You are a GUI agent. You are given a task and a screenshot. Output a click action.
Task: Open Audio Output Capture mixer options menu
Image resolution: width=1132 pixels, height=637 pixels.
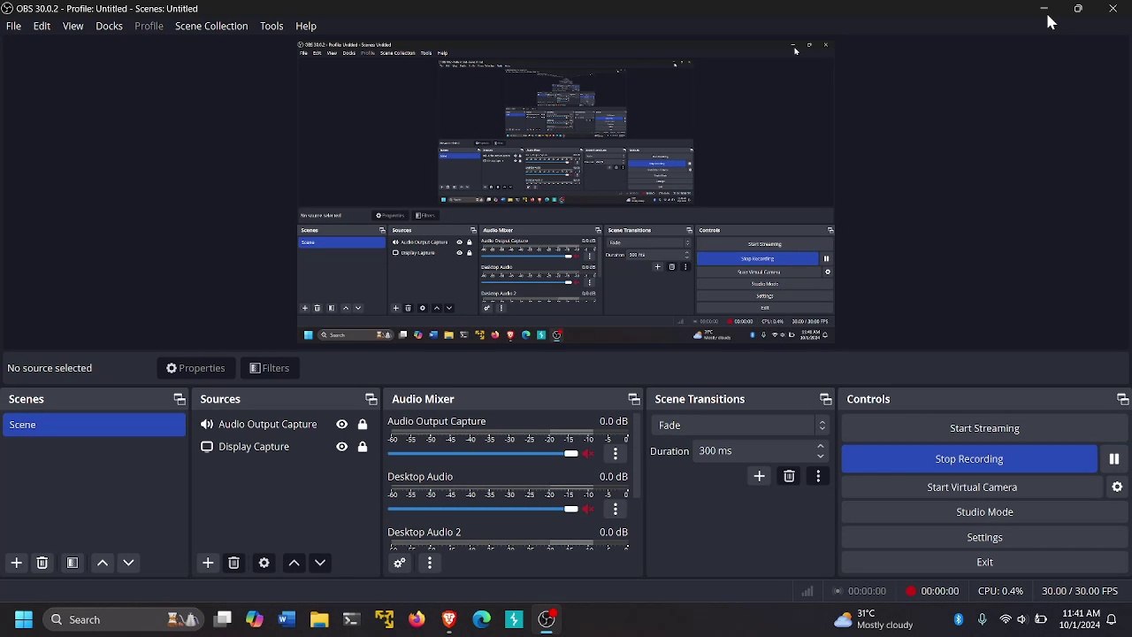616,454
